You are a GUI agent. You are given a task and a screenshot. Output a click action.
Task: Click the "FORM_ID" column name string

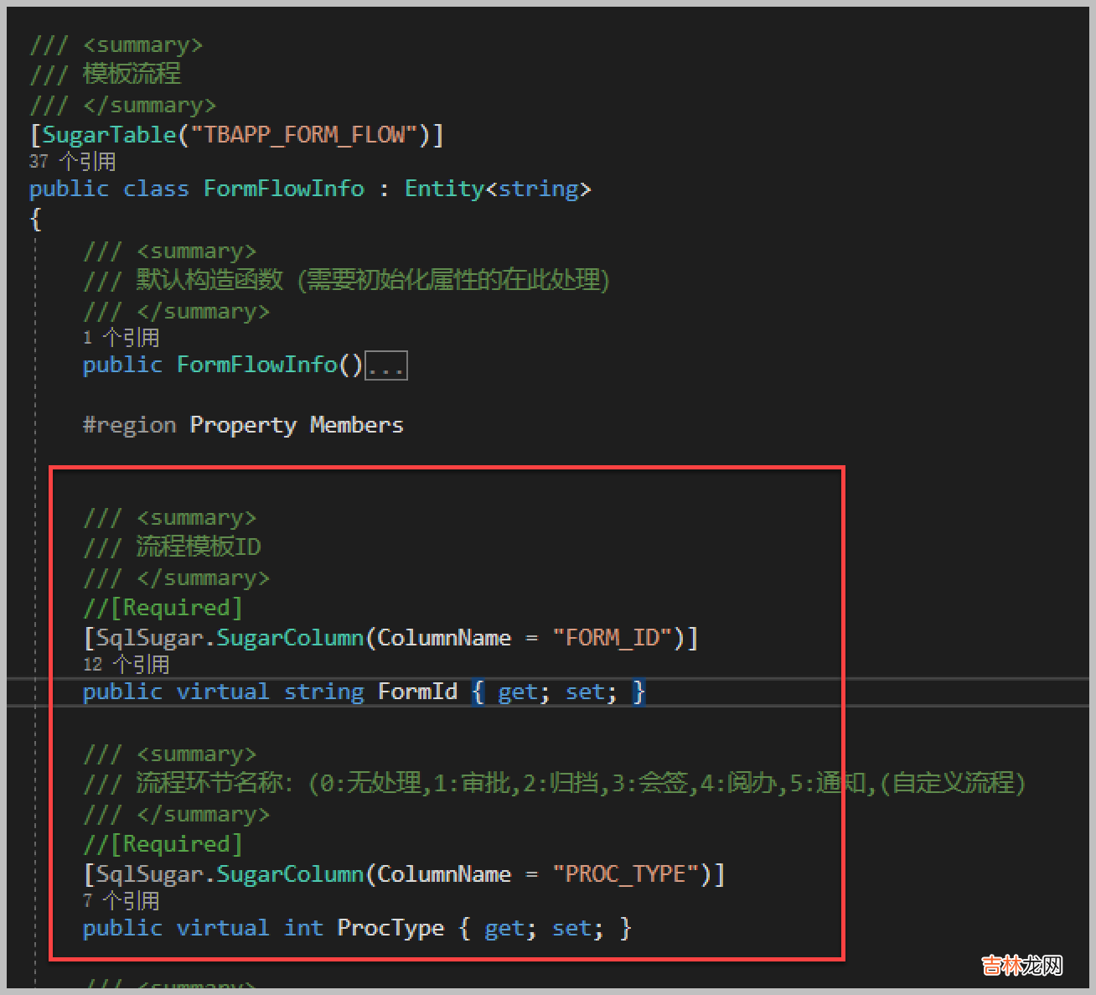click(613, 638)
